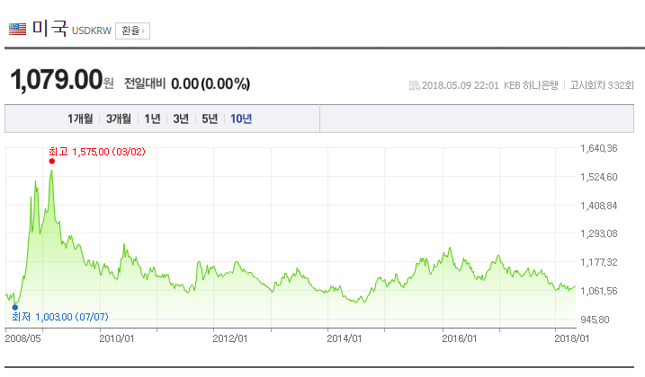The image size is (645, 377).
Task: Click the US flag icon
Action: tap(17, 29)
